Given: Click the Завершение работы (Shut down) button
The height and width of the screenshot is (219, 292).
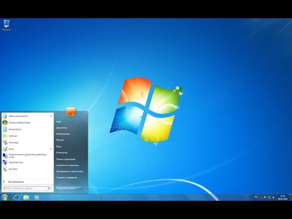Looking at the screenshot, I should pos(66,188).
